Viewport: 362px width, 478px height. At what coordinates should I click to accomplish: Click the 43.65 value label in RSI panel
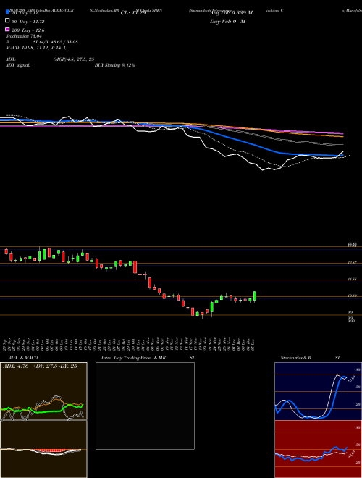point(350,454)
